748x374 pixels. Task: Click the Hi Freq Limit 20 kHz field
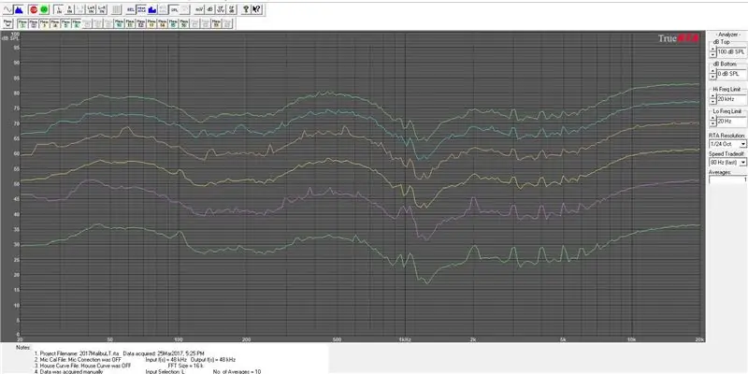click(731, 99)
